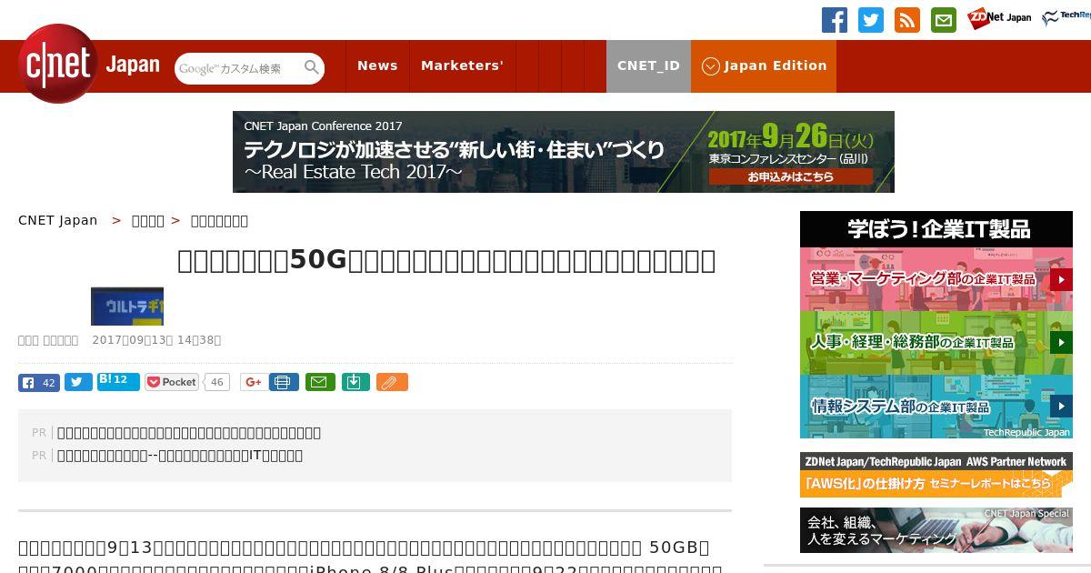Click arrow on 営業・マーケティング部 banner
The height and width of the screenshot is (573, 1091).
tap(1061, 279)
